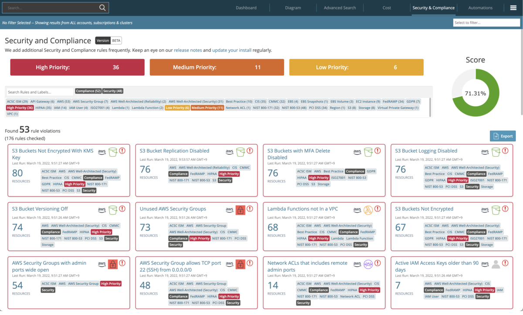This screenshot has height=315, width=523.
Task: Click alert icon on TCP port 22 SSH card
Action: [250, 263]
